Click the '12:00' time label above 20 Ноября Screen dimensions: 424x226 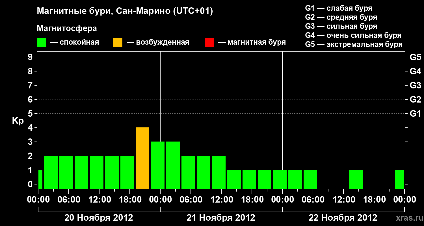tap(99, 200)
